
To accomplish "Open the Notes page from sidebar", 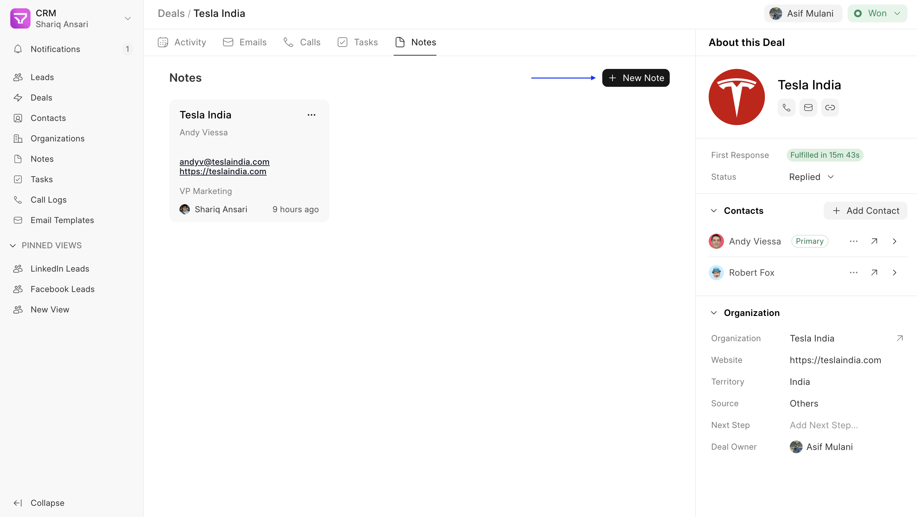I will (x=72, y=159).
